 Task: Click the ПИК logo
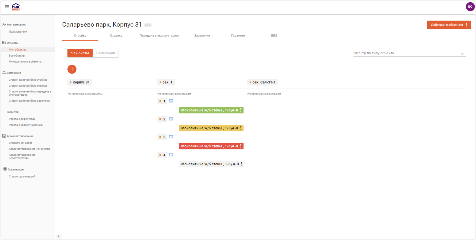(x=16, y=7)
